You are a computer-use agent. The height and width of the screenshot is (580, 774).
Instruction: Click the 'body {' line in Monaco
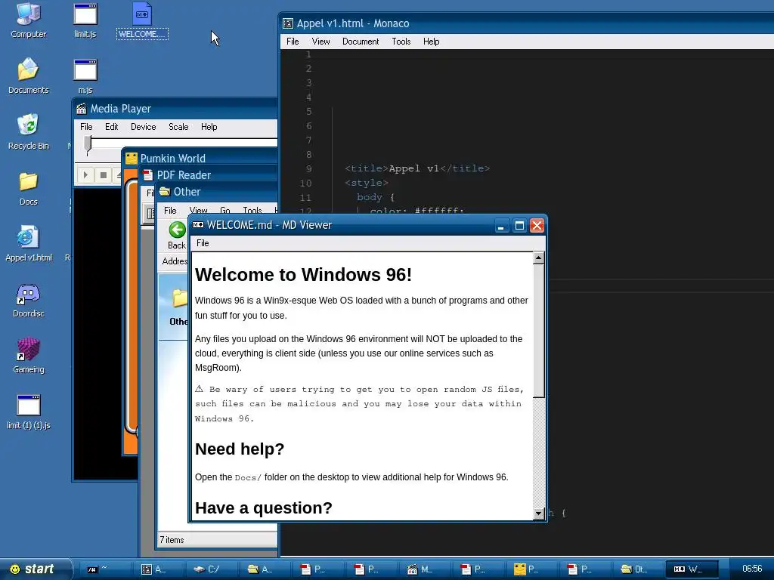pos(376,197)
